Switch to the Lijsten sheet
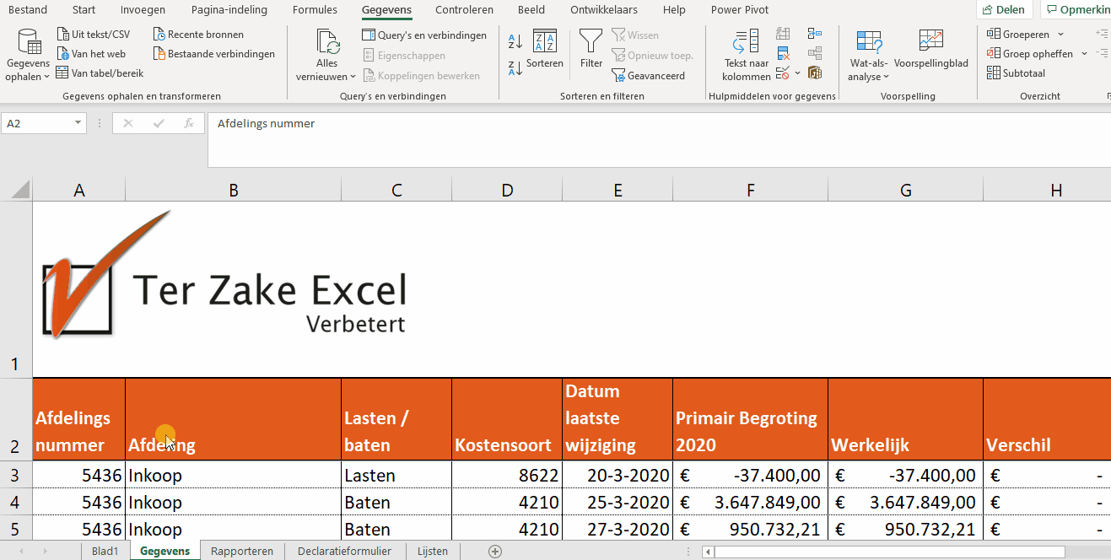The image size is (1111, 560). pyautogui.click(x=433, y=552)
